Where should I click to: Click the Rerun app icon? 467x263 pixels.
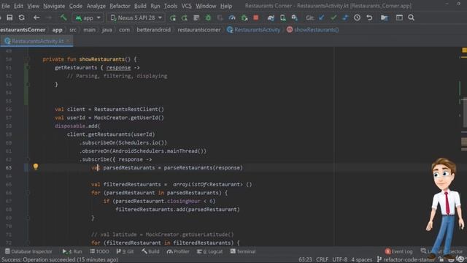(173, 18)
